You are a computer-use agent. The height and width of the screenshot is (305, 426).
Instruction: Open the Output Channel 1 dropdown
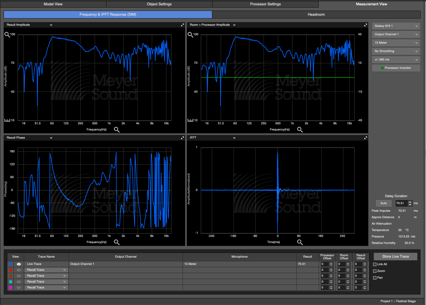tap(396, 34)
